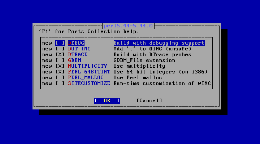Select the MULTIPLICITY option name
Viewport: 260px width, 144px height.
(x=87, y=66)
